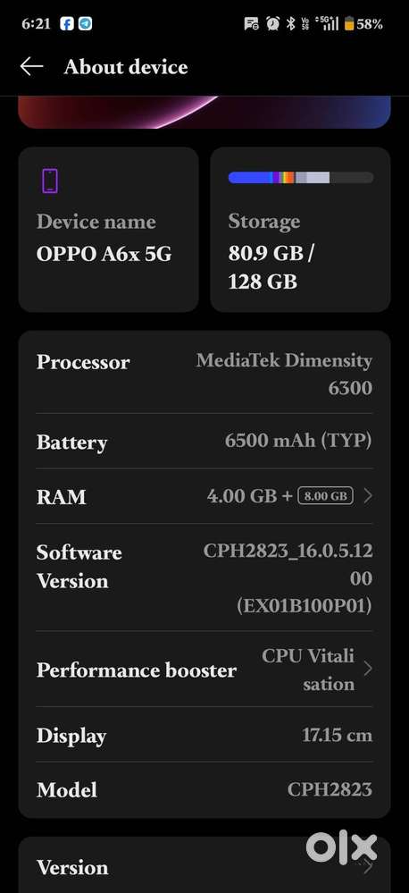The image size is (409, 893).
Task: Open Facebook notification icon in status bar
Action: pos(67,24)
